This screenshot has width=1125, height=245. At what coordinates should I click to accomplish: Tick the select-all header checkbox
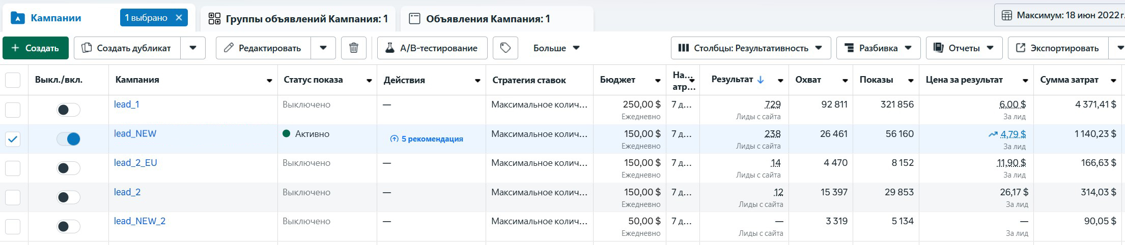click(13, 80)
